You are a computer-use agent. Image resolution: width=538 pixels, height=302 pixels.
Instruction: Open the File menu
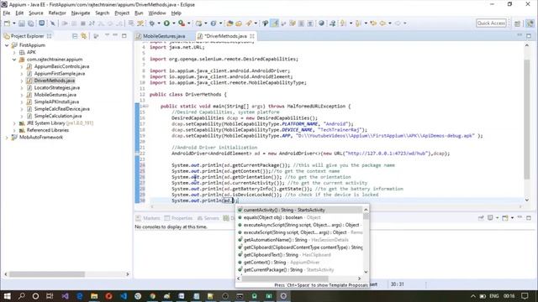click(7, 13)
